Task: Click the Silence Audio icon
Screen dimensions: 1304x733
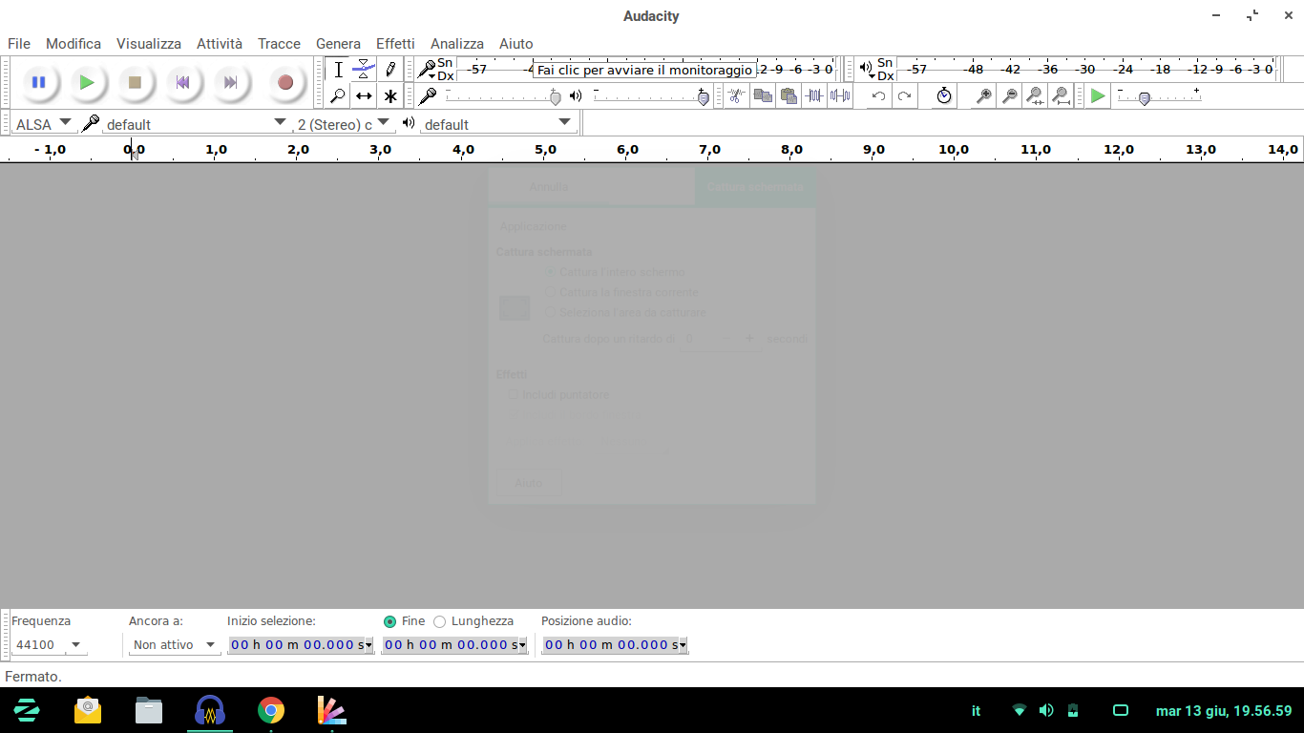Action: pyautogui.click(x=840, y=95)
